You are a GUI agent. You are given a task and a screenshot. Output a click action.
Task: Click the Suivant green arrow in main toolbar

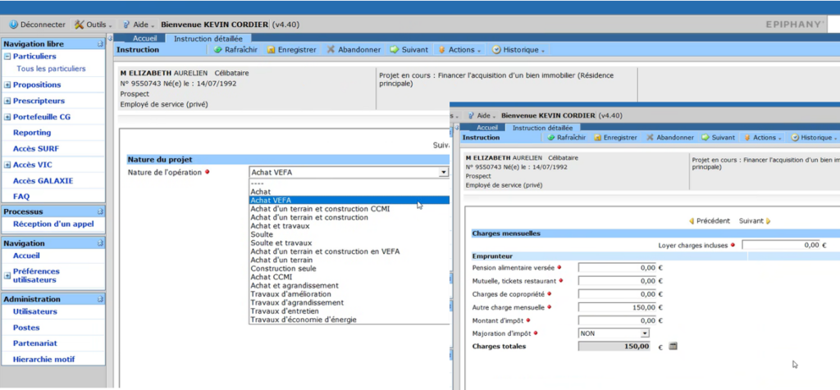395,50
